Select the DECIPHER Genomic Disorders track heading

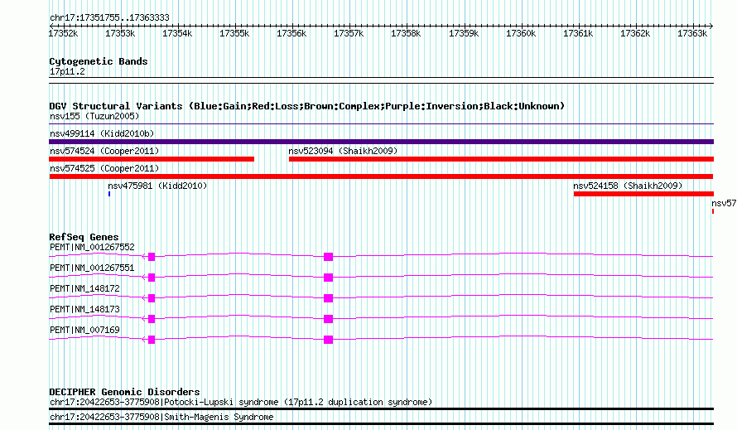pyautogui.click(x=124, y=392)
